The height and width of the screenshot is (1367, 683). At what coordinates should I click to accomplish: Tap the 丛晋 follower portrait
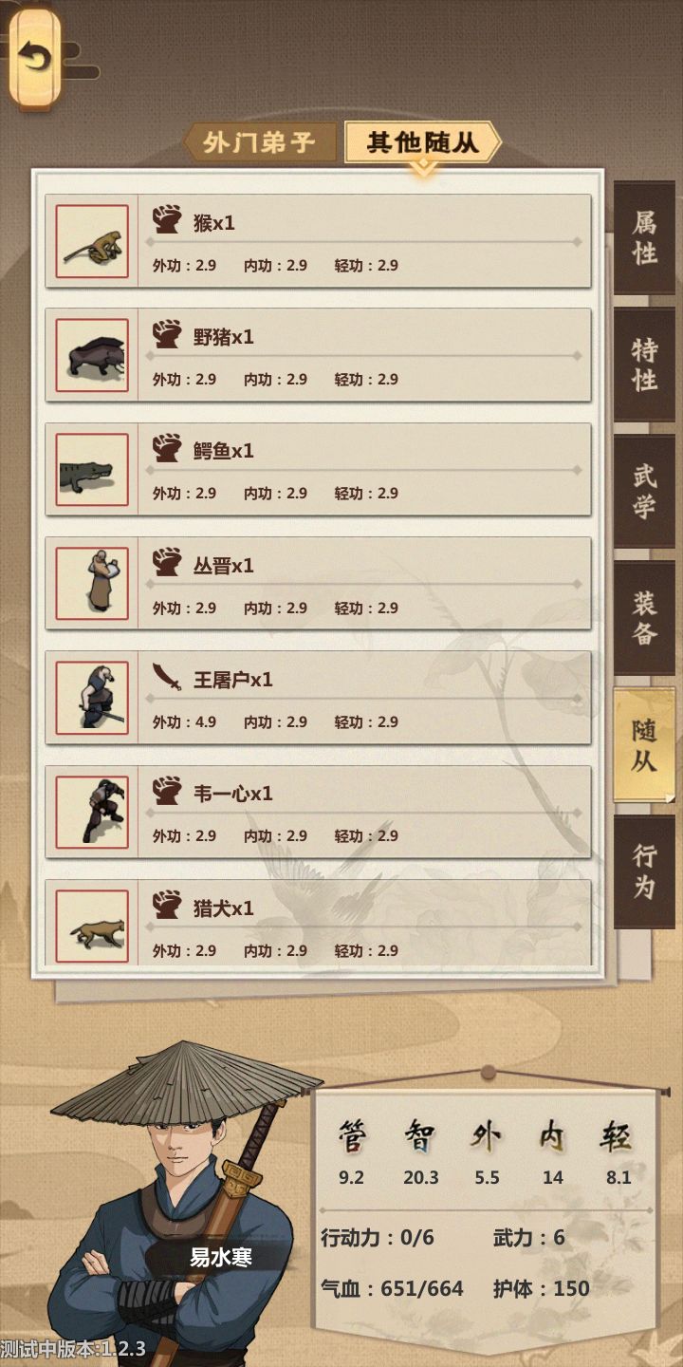(92, 584)
